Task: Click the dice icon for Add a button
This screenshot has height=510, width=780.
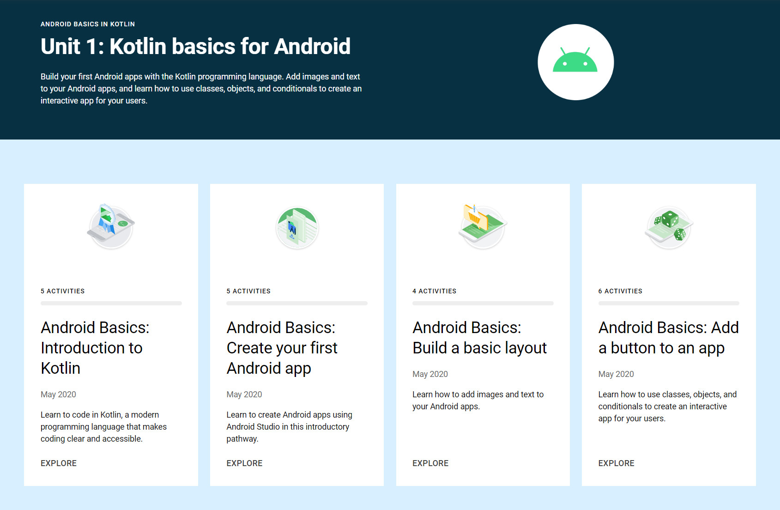Action: 669,228
